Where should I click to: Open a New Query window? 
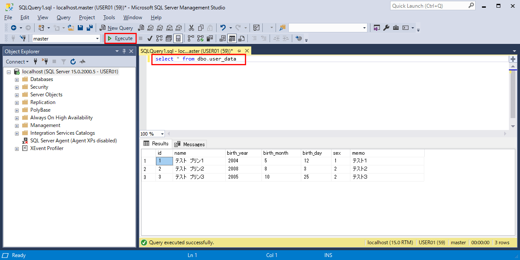pyautogui.click(x=116, y=28)
